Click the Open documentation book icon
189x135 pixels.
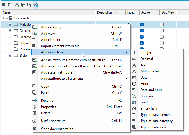pyautogui.click(x=35, y=129)
